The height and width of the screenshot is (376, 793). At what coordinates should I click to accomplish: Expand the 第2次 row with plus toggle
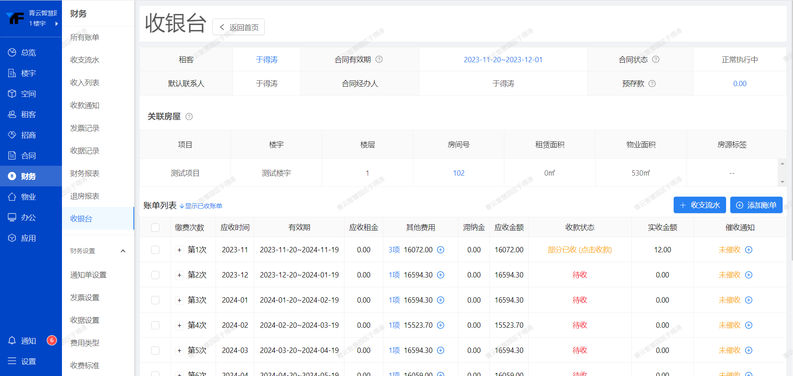tap(179, 275)
